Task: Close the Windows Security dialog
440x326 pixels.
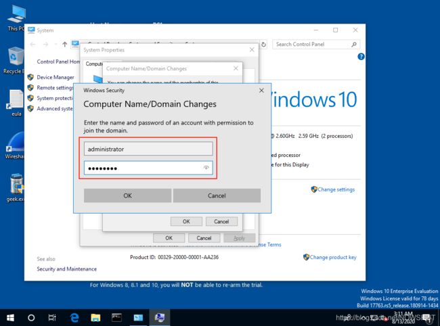Action: pos(261,90)
